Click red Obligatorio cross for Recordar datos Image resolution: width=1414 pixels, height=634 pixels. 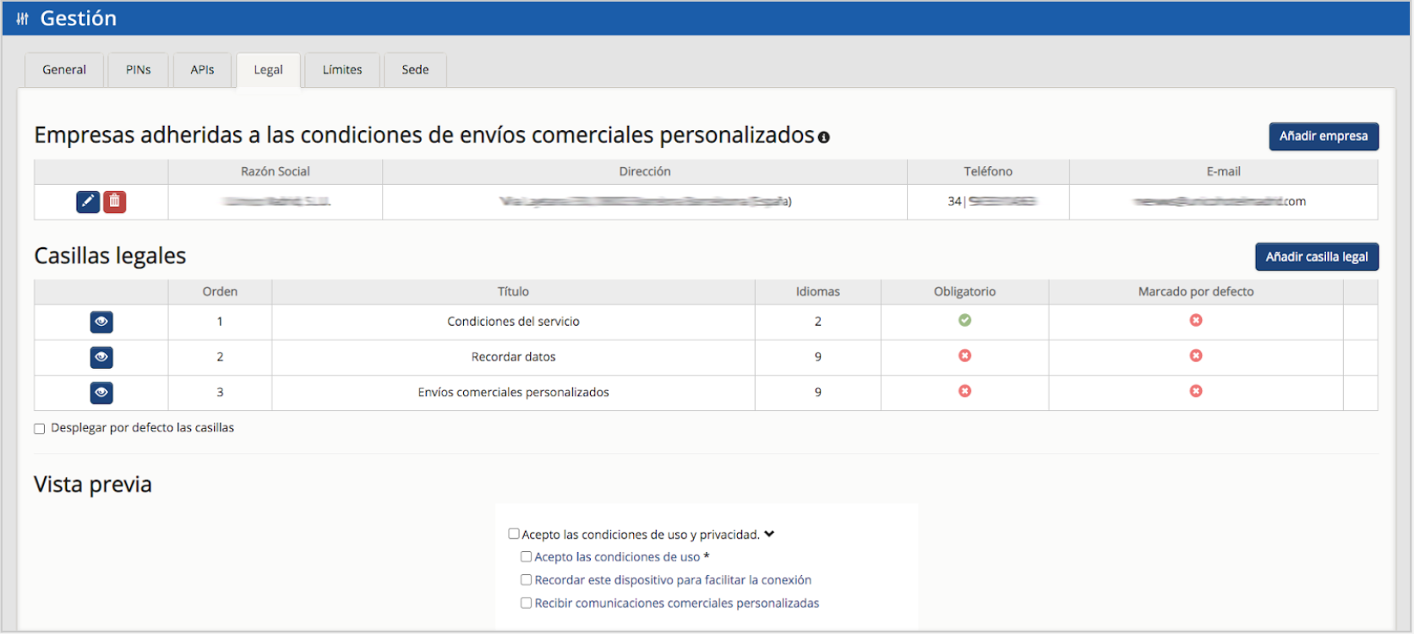tap(964, 356)
